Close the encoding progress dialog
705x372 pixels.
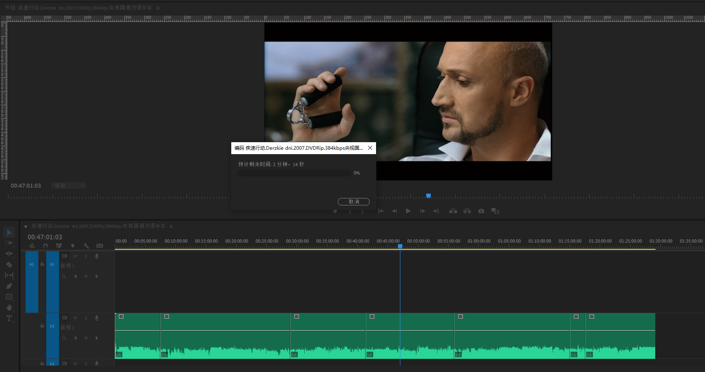pyautogui.click(x=370, y=148)
